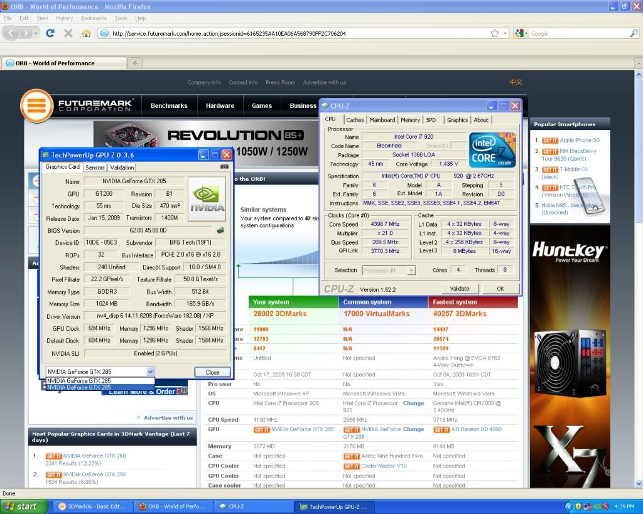
Task: Open a new tab with the plus button
Action: pos(135,63)
